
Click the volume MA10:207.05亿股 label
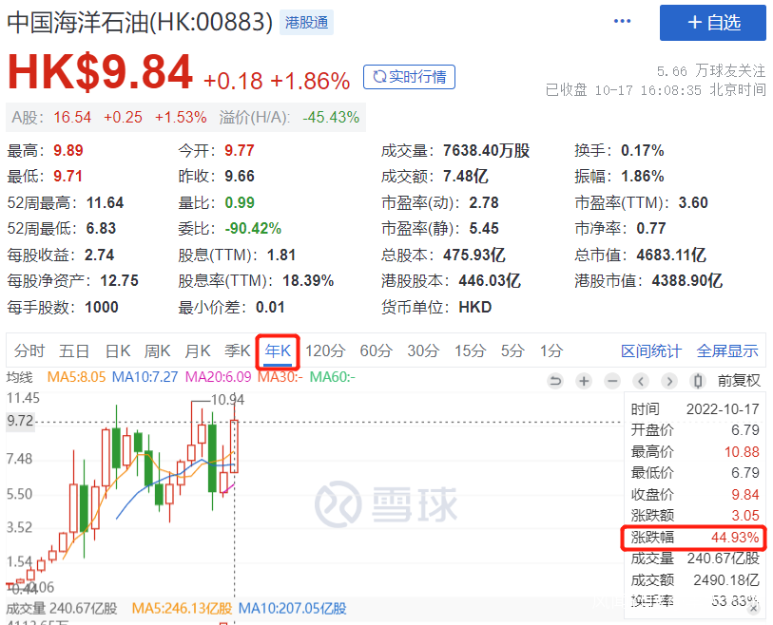coord(292,608)
